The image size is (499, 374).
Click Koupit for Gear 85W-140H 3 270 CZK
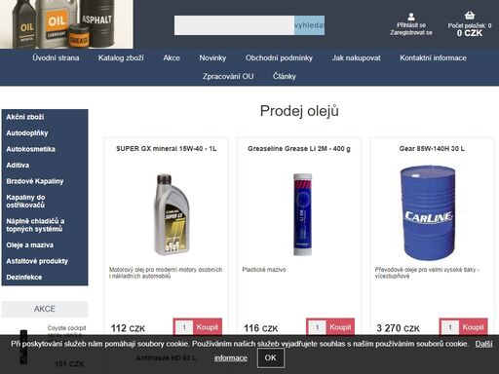(473, 327)
